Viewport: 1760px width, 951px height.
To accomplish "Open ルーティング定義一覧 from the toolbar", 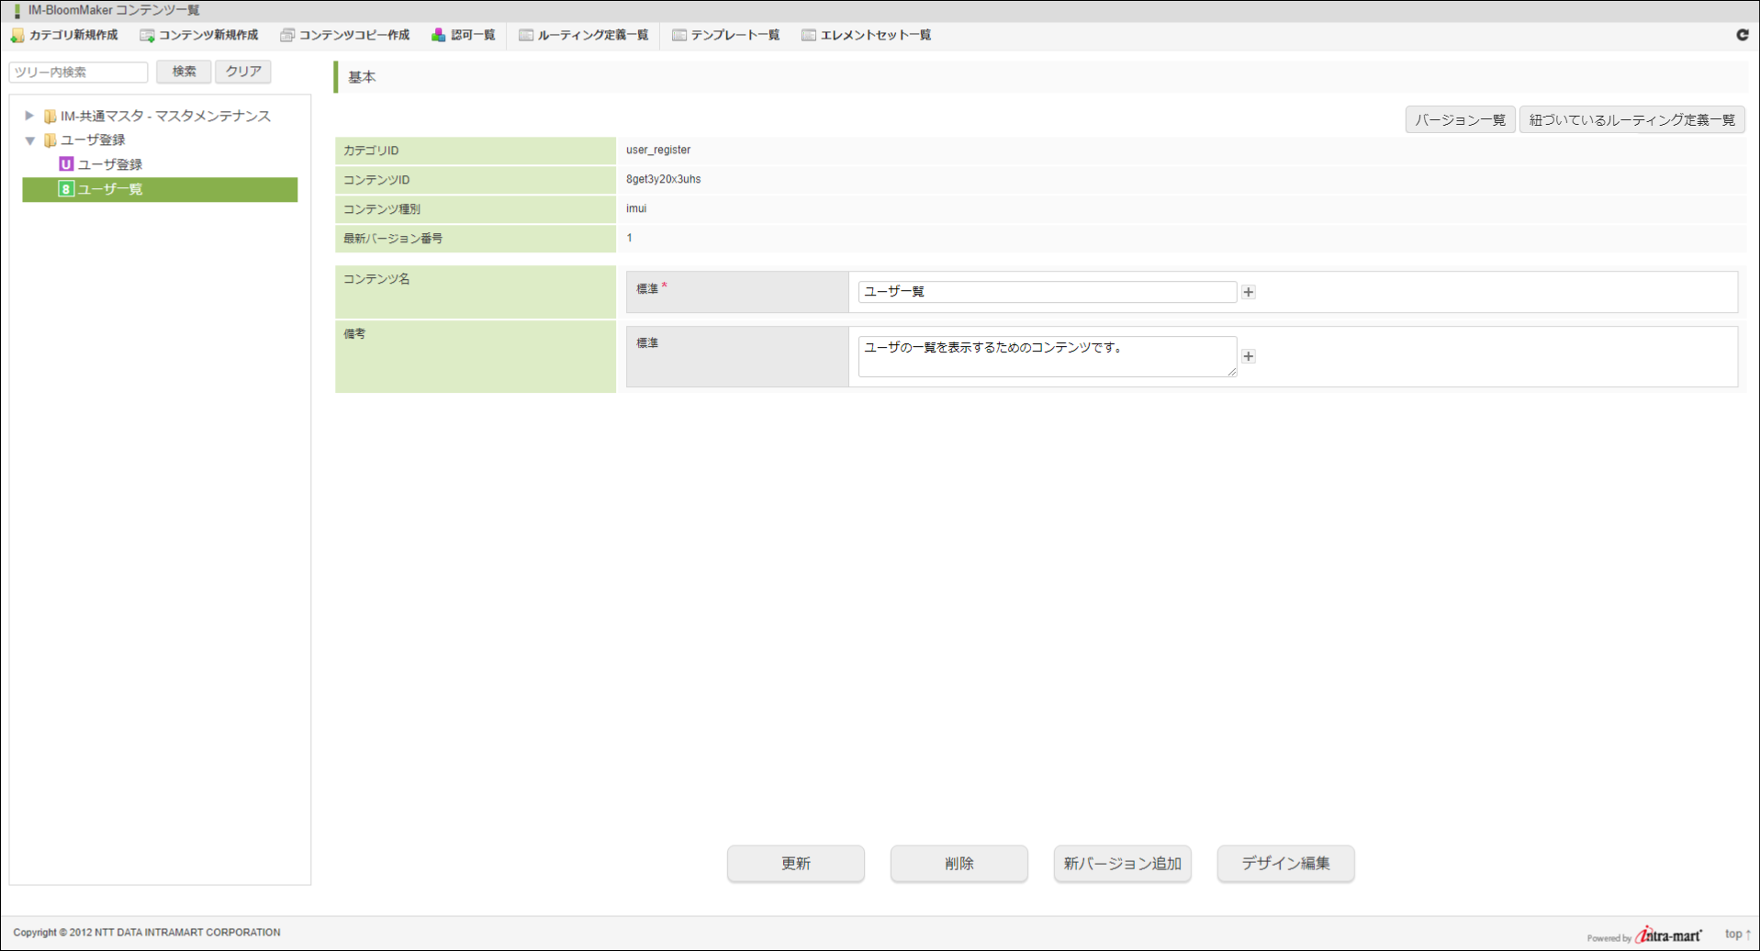I will click(x=584, y=36).
